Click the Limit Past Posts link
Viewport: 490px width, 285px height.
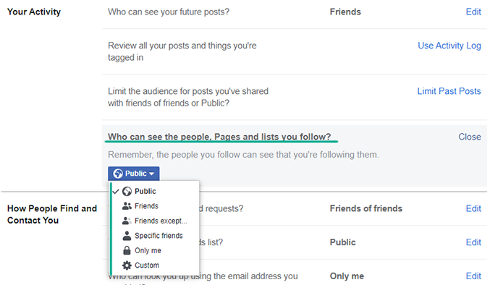coord(449,91)
